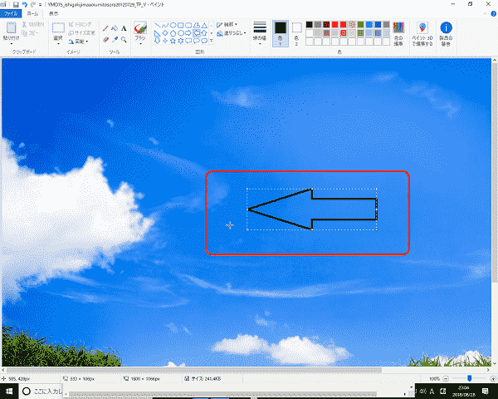Image resolution: width=498 pixels, height=399 pixels.
Task: Choose the Pentagon shape
Action: (x=173, y=32)
